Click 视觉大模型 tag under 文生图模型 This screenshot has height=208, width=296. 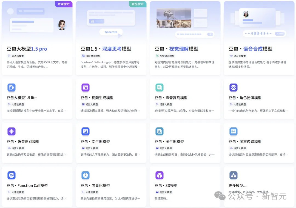pos(90,148)
